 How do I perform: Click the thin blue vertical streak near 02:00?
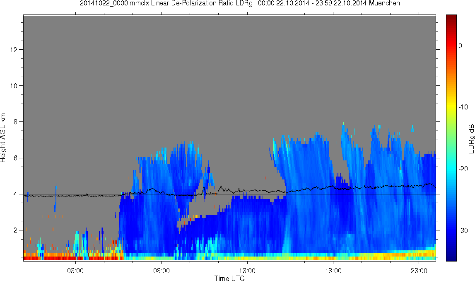(55, 197)
